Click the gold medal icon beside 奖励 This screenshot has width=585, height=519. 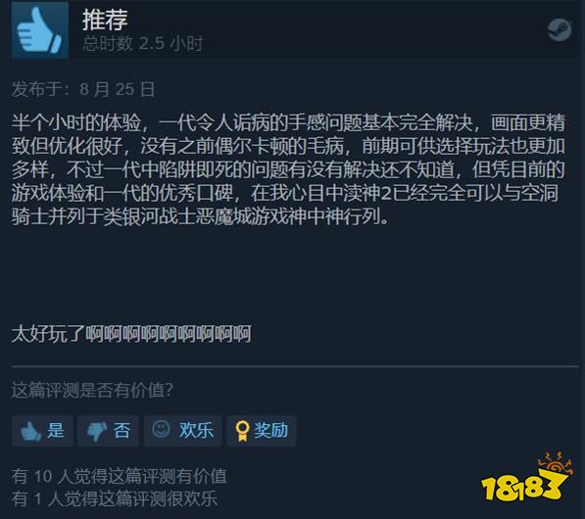242,431
